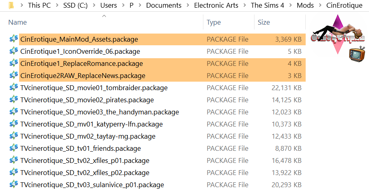The width and height of the screenshot is (369, 192).
Task: Open Documents breadcrumb segment
Action: pos(164,5)
